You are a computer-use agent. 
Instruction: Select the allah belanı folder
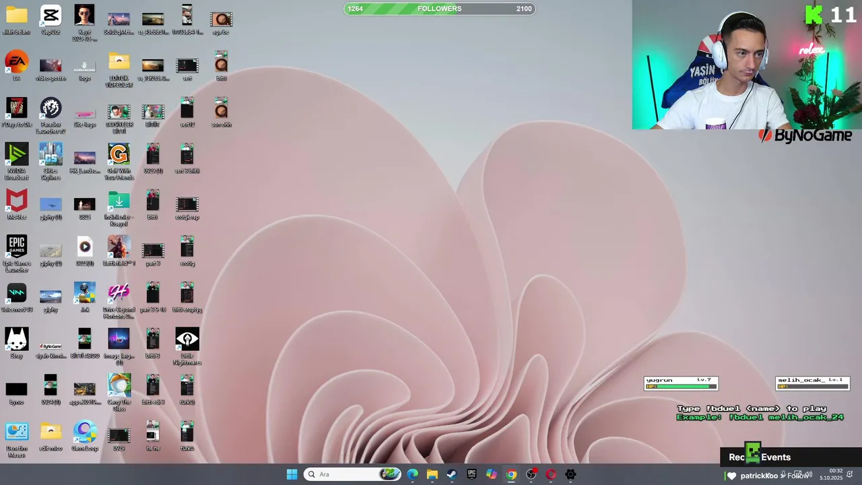(16, 20)
